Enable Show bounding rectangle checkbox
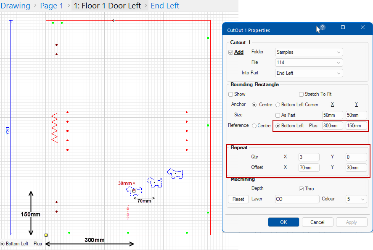The width and height of the screenshot is (373, 250). coord(230,95)
